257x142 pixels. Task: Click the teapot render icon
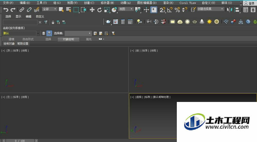pyautogui.click(x=108, y=22)
